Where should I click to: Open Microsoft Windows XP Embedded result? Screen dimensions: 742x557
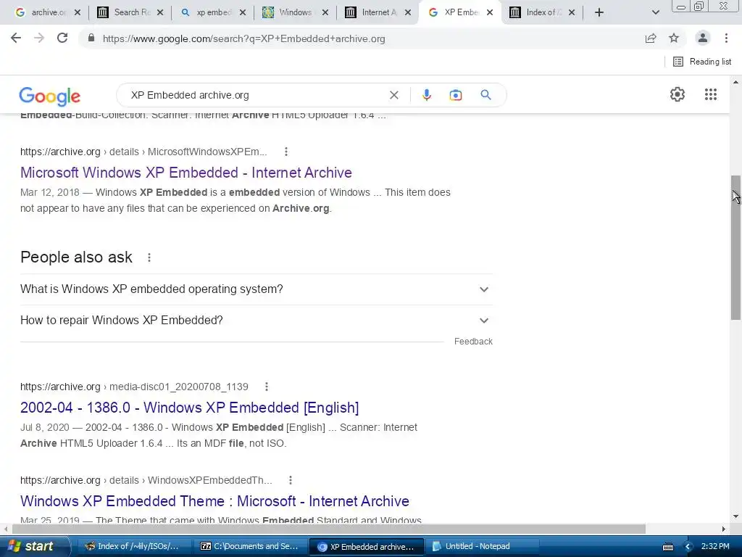tap(186, 173)
